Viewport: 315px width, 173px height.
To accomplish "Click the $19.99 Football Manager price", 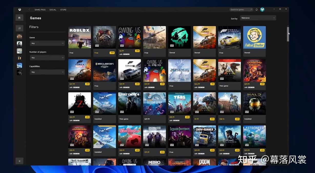I will [147, 152].
